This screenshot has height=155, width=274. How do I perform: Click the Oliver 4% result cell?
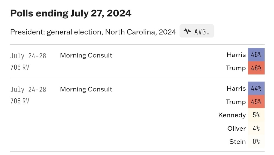pyautogui.click(x=256, y=128)
